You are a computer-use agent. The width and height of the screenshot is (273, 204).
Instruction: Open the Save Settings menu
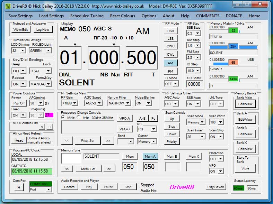tap(20, 16)
